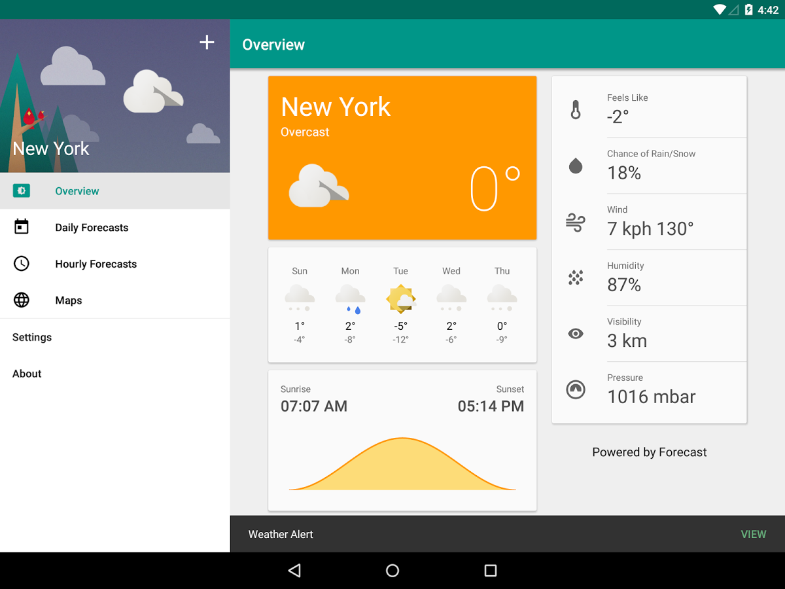
Task: Click the Visibility eye icon
Action: (575, 333)
